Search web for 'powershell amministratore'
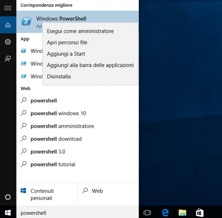The height and width of the screenshot is (218, 222). 78,126
